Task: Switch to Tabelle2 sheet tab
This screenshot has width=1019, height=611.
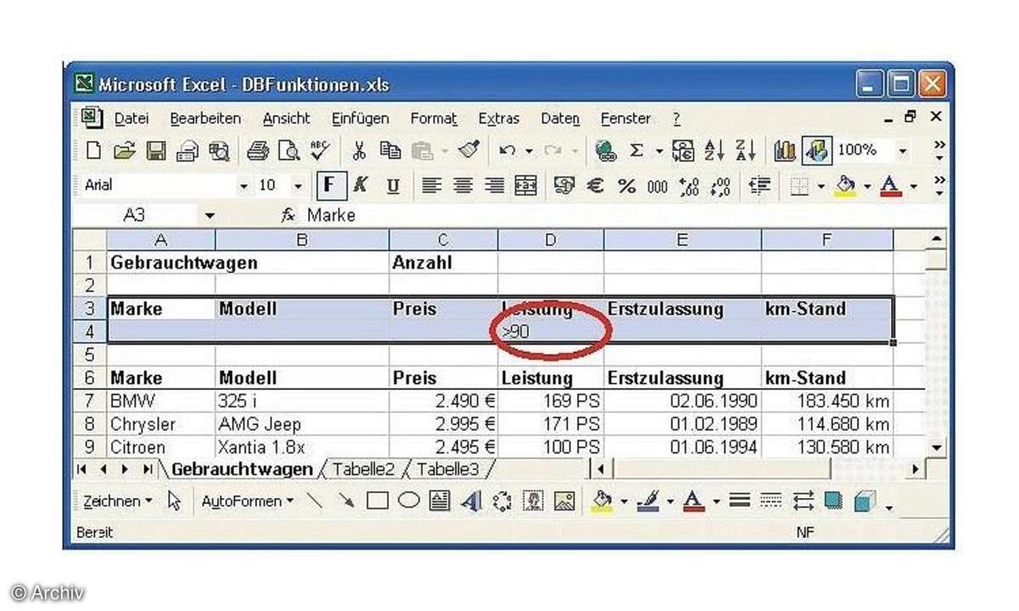Action: point(363,469)
